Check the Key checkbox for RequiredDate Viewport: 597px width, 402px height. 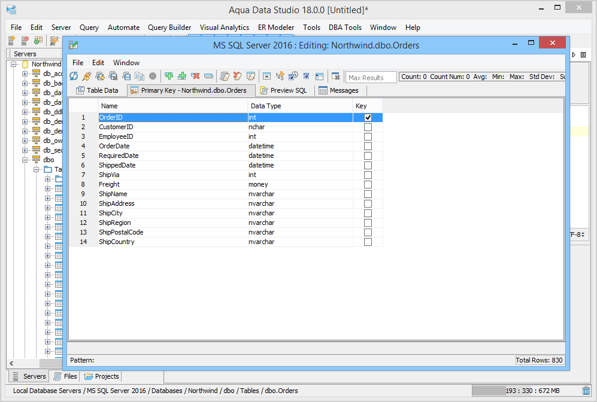tap(368, 156)
